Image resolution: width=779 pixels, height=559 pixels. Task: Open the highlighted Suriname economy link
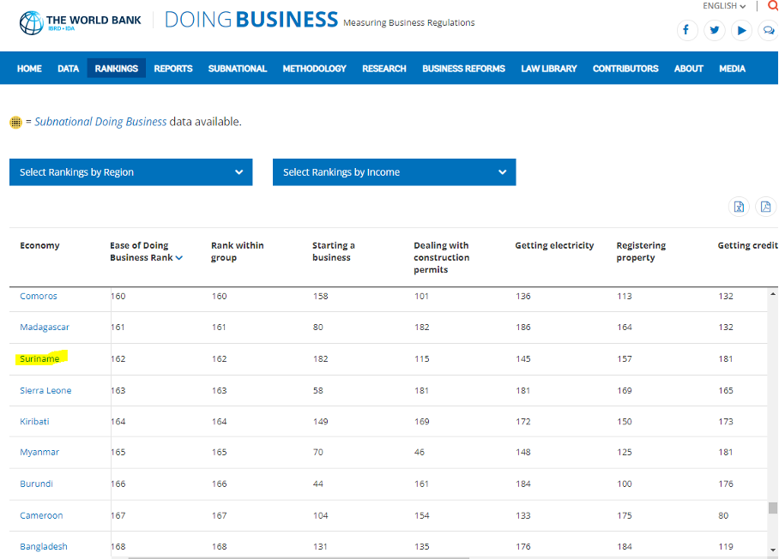39,359
